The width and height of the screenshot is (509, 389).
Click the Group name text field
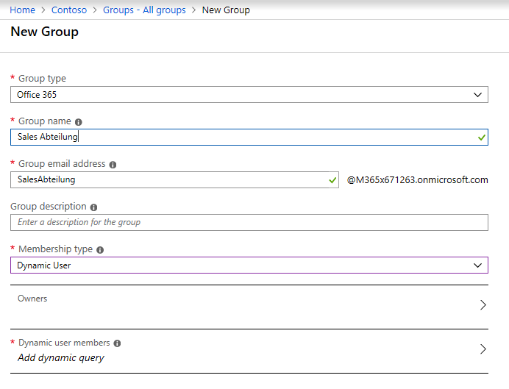click(249, 138)
